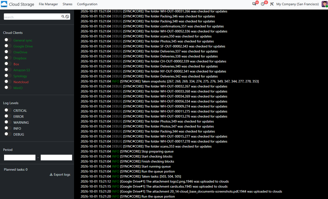
Task: Click the Cloud Storage app title
Action: (21, 4)
